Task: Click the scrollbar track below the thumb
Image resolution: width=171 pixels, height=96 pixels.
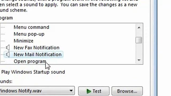Action: pyautogui.click(x=139, y=50)
